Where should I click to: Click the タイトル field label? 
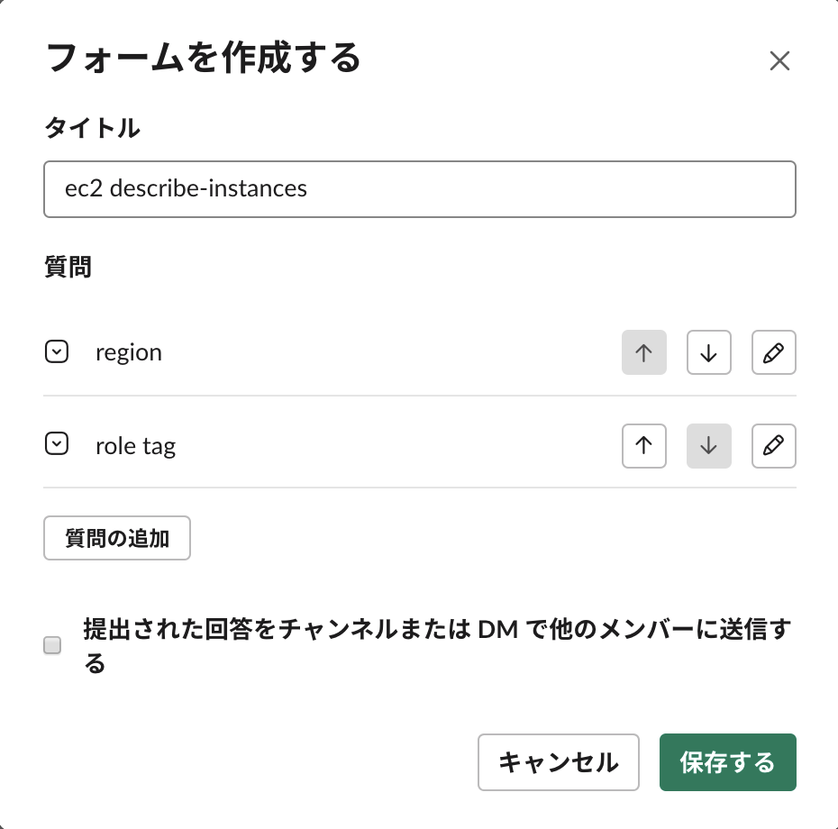pyautogui.click(x=92, y=128)
